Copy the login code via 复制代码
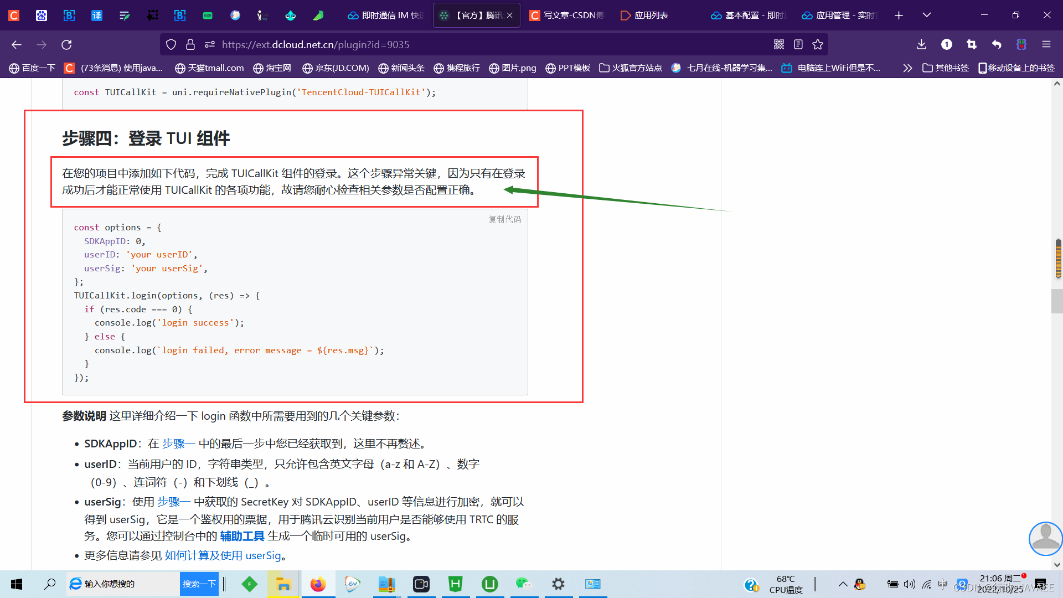Viewport: 1063px width, 598px height. tap(504, 220)
